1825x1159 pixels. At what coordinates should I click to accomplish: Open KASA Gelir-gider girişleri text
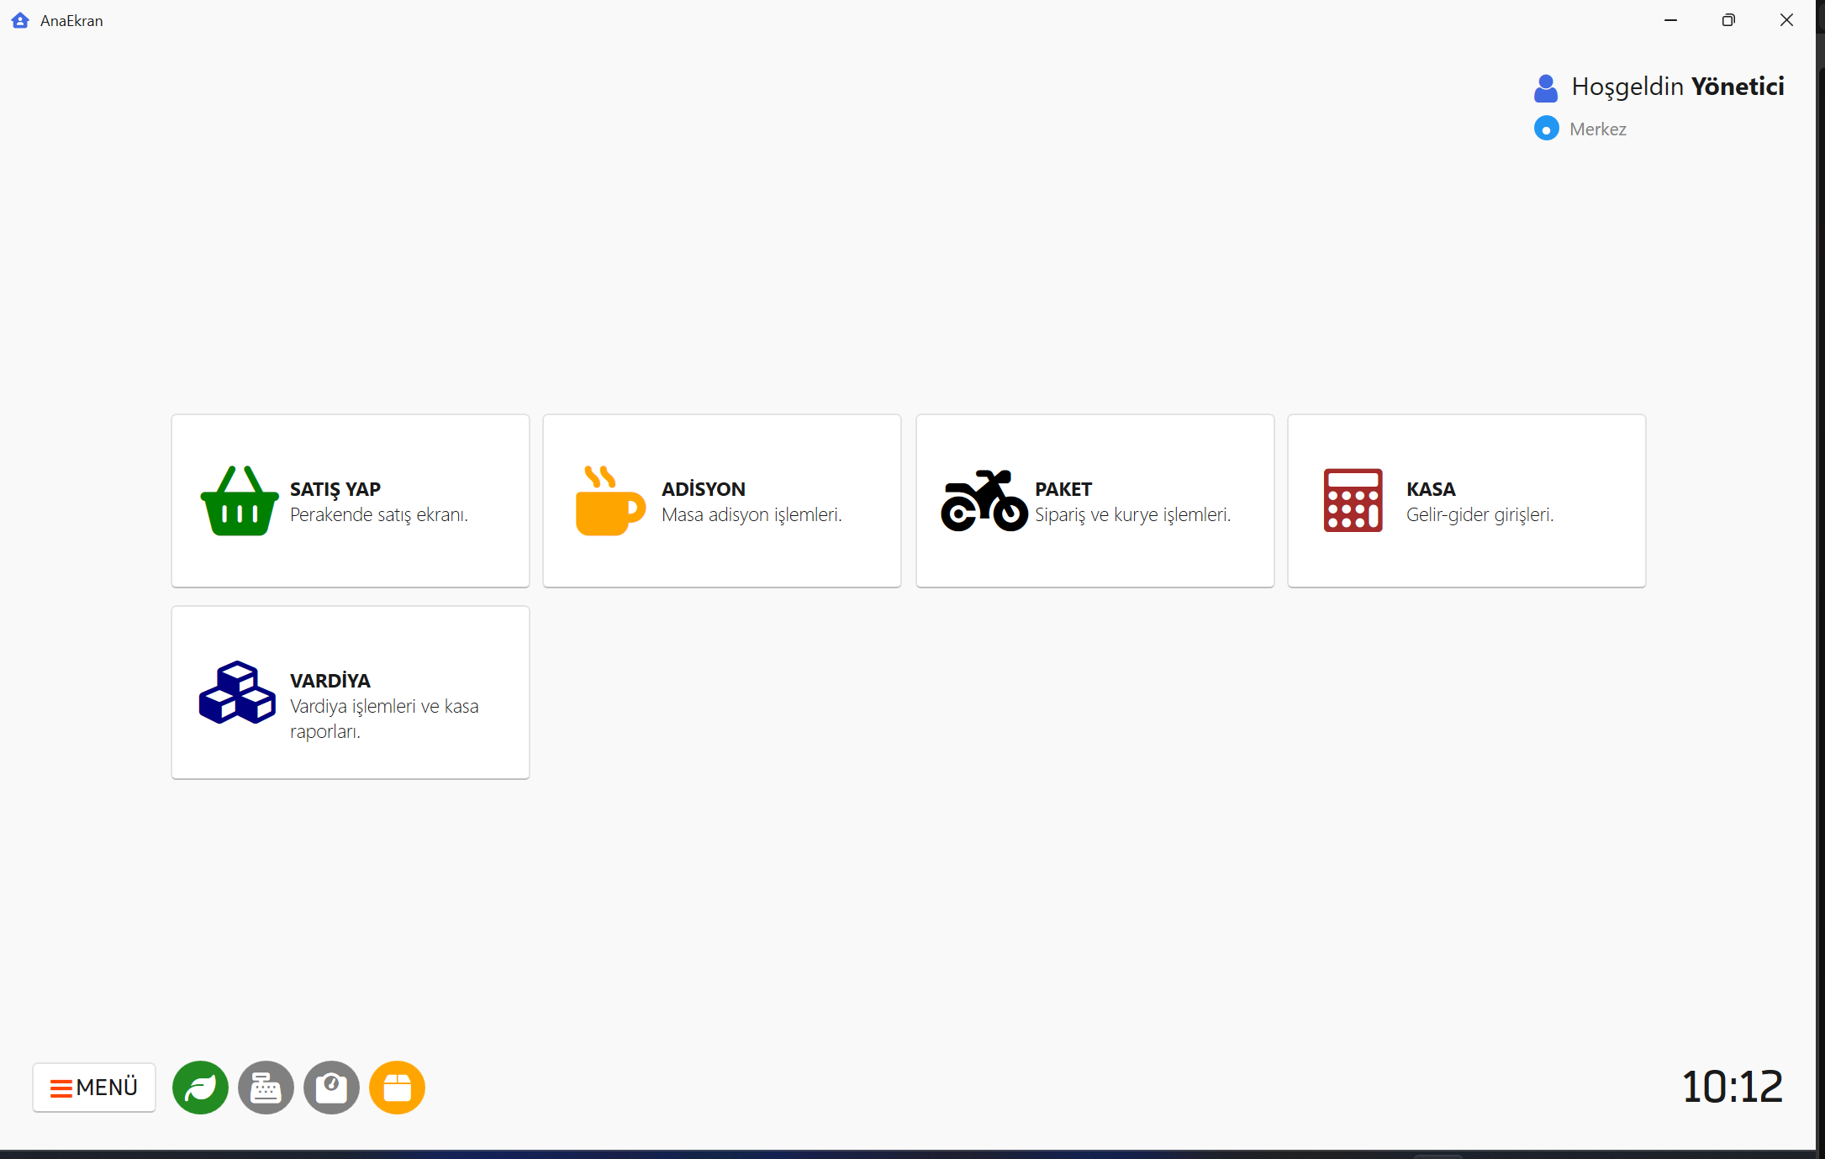click(1480, 514)
